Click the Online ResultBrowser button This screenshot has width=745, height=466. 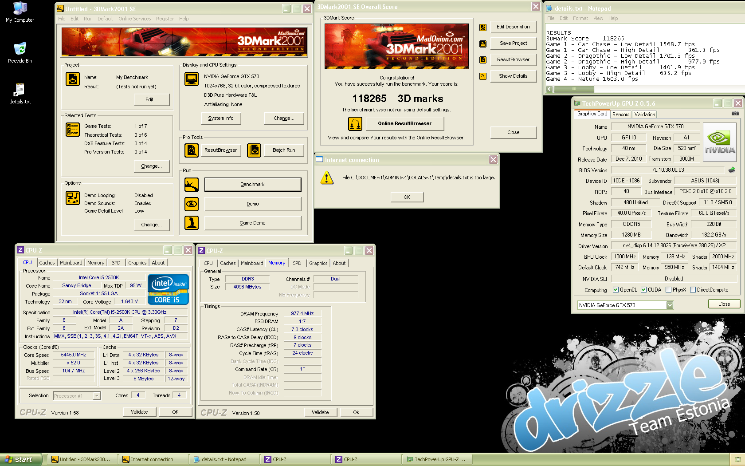click(x=404, y=124)
